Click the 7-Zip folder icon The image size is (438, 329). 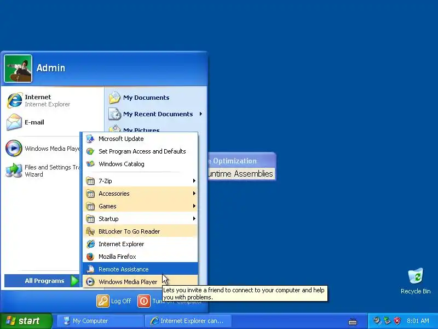90,181
